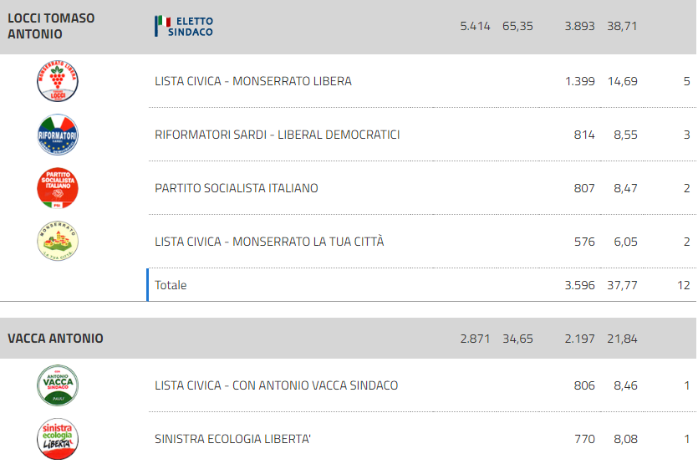Click Locci's 5.414 votes figure
This screenshot has width=698, height=464.
475,26
